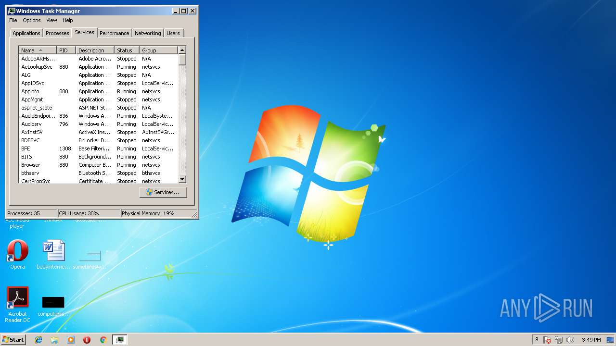Viewport: 616px width, 346px height.
Task: Select the computerss desktop file icon
Action: (53, 306)
